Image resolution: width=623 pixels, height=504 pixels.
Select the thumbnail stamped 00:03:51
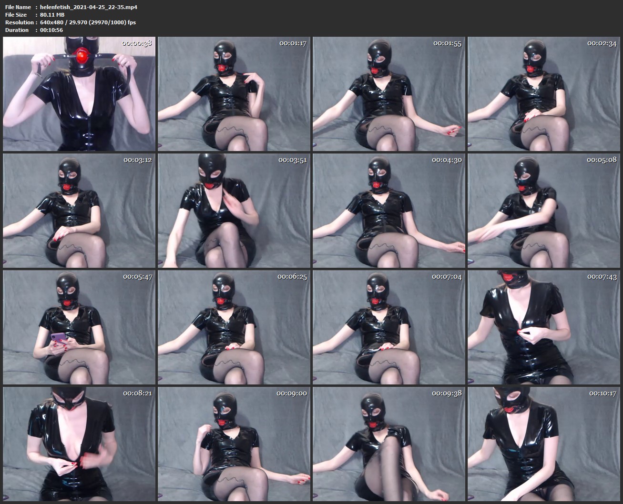234,211
